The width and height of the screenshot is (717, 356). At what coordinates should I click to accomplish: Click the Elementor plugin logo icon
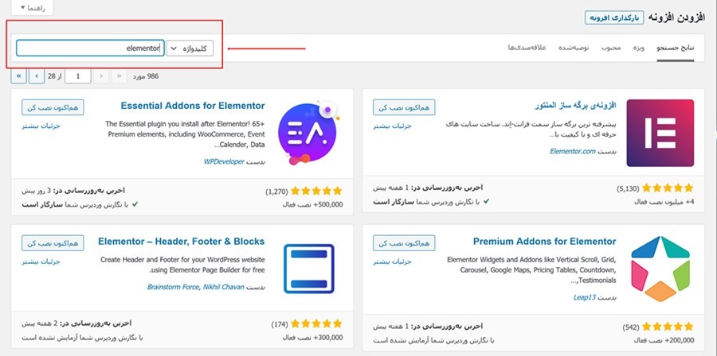(x=660, y=133)
